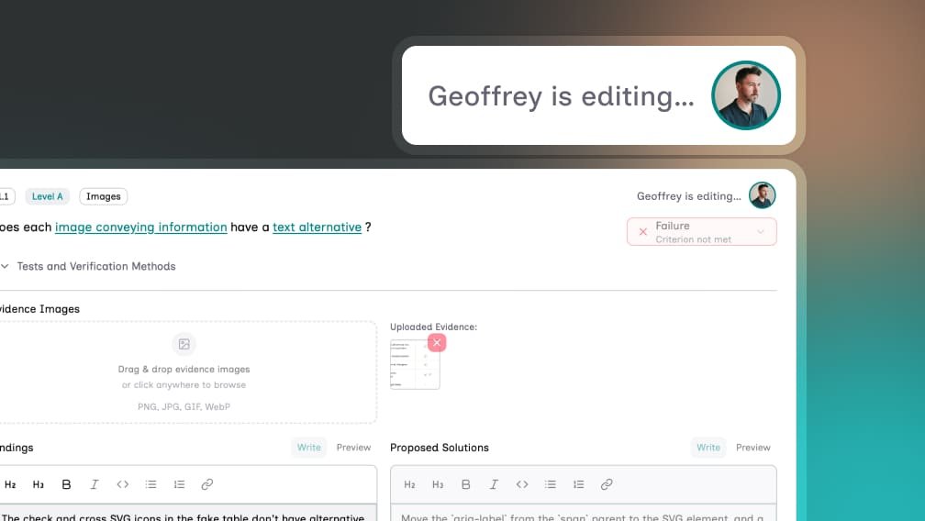The height and width of the screenshot is (521, 925).
Task: Toggle italic in Proposed Solutions toolbar
Action: pos(494,484)
